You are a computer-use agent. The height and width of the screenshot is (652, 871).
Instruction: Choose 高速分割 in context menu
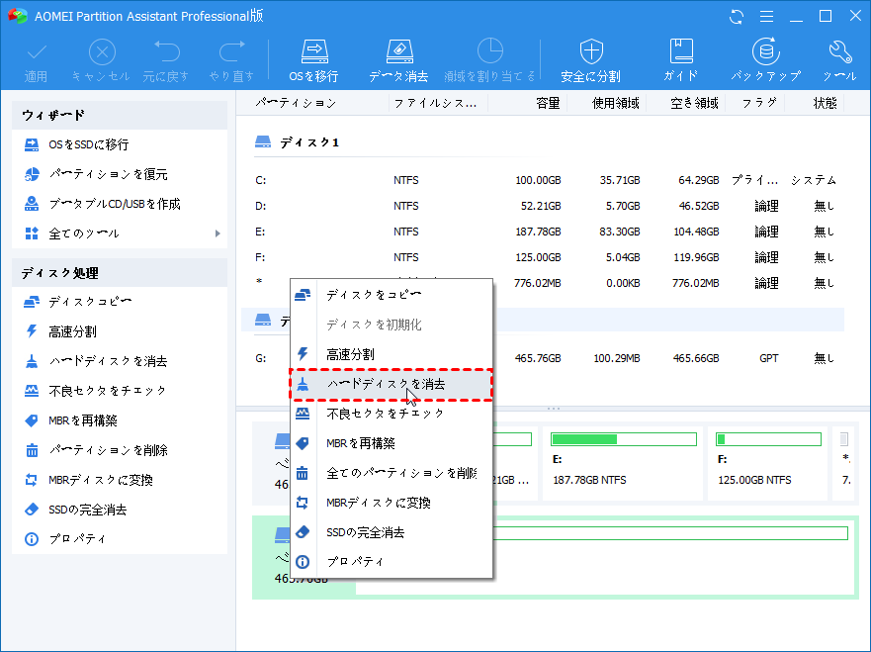pyautogui.click(x=392, y=354)
